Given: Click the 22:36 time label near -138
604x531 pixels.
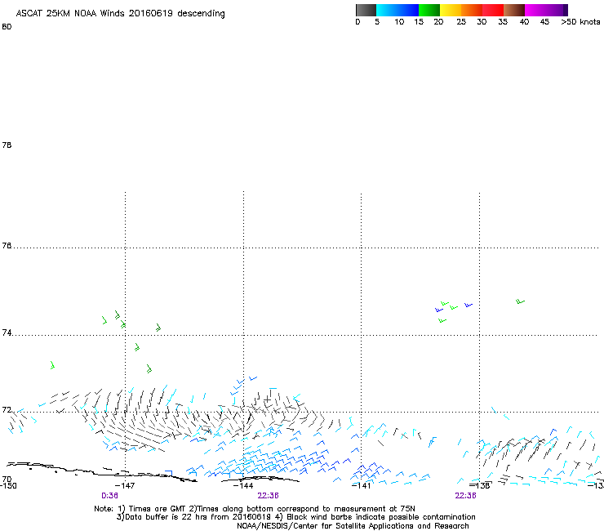Looking at the screenshot, I should (x=465, y=496).
